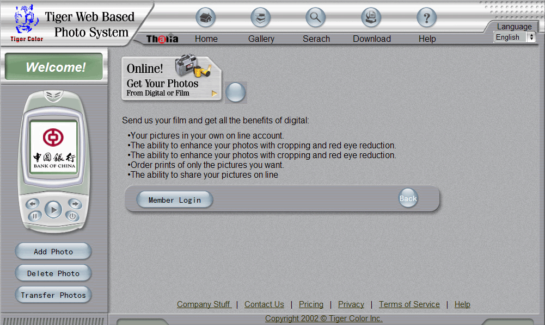The height and width of the screenshot is (325, 545).
Task: Select the Gallery menu label
Action: tap(261, 39)
